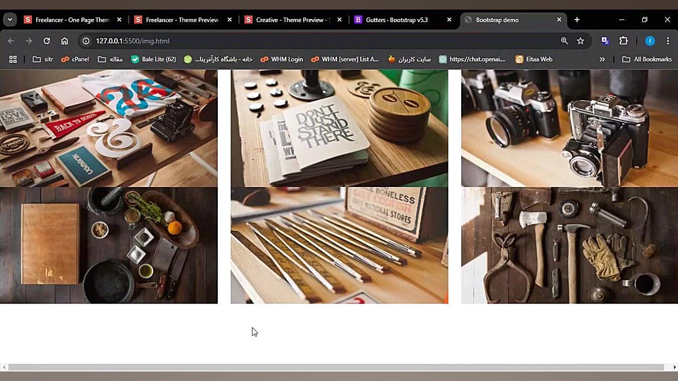Open the cPanel bookmark

coord(75,59)
